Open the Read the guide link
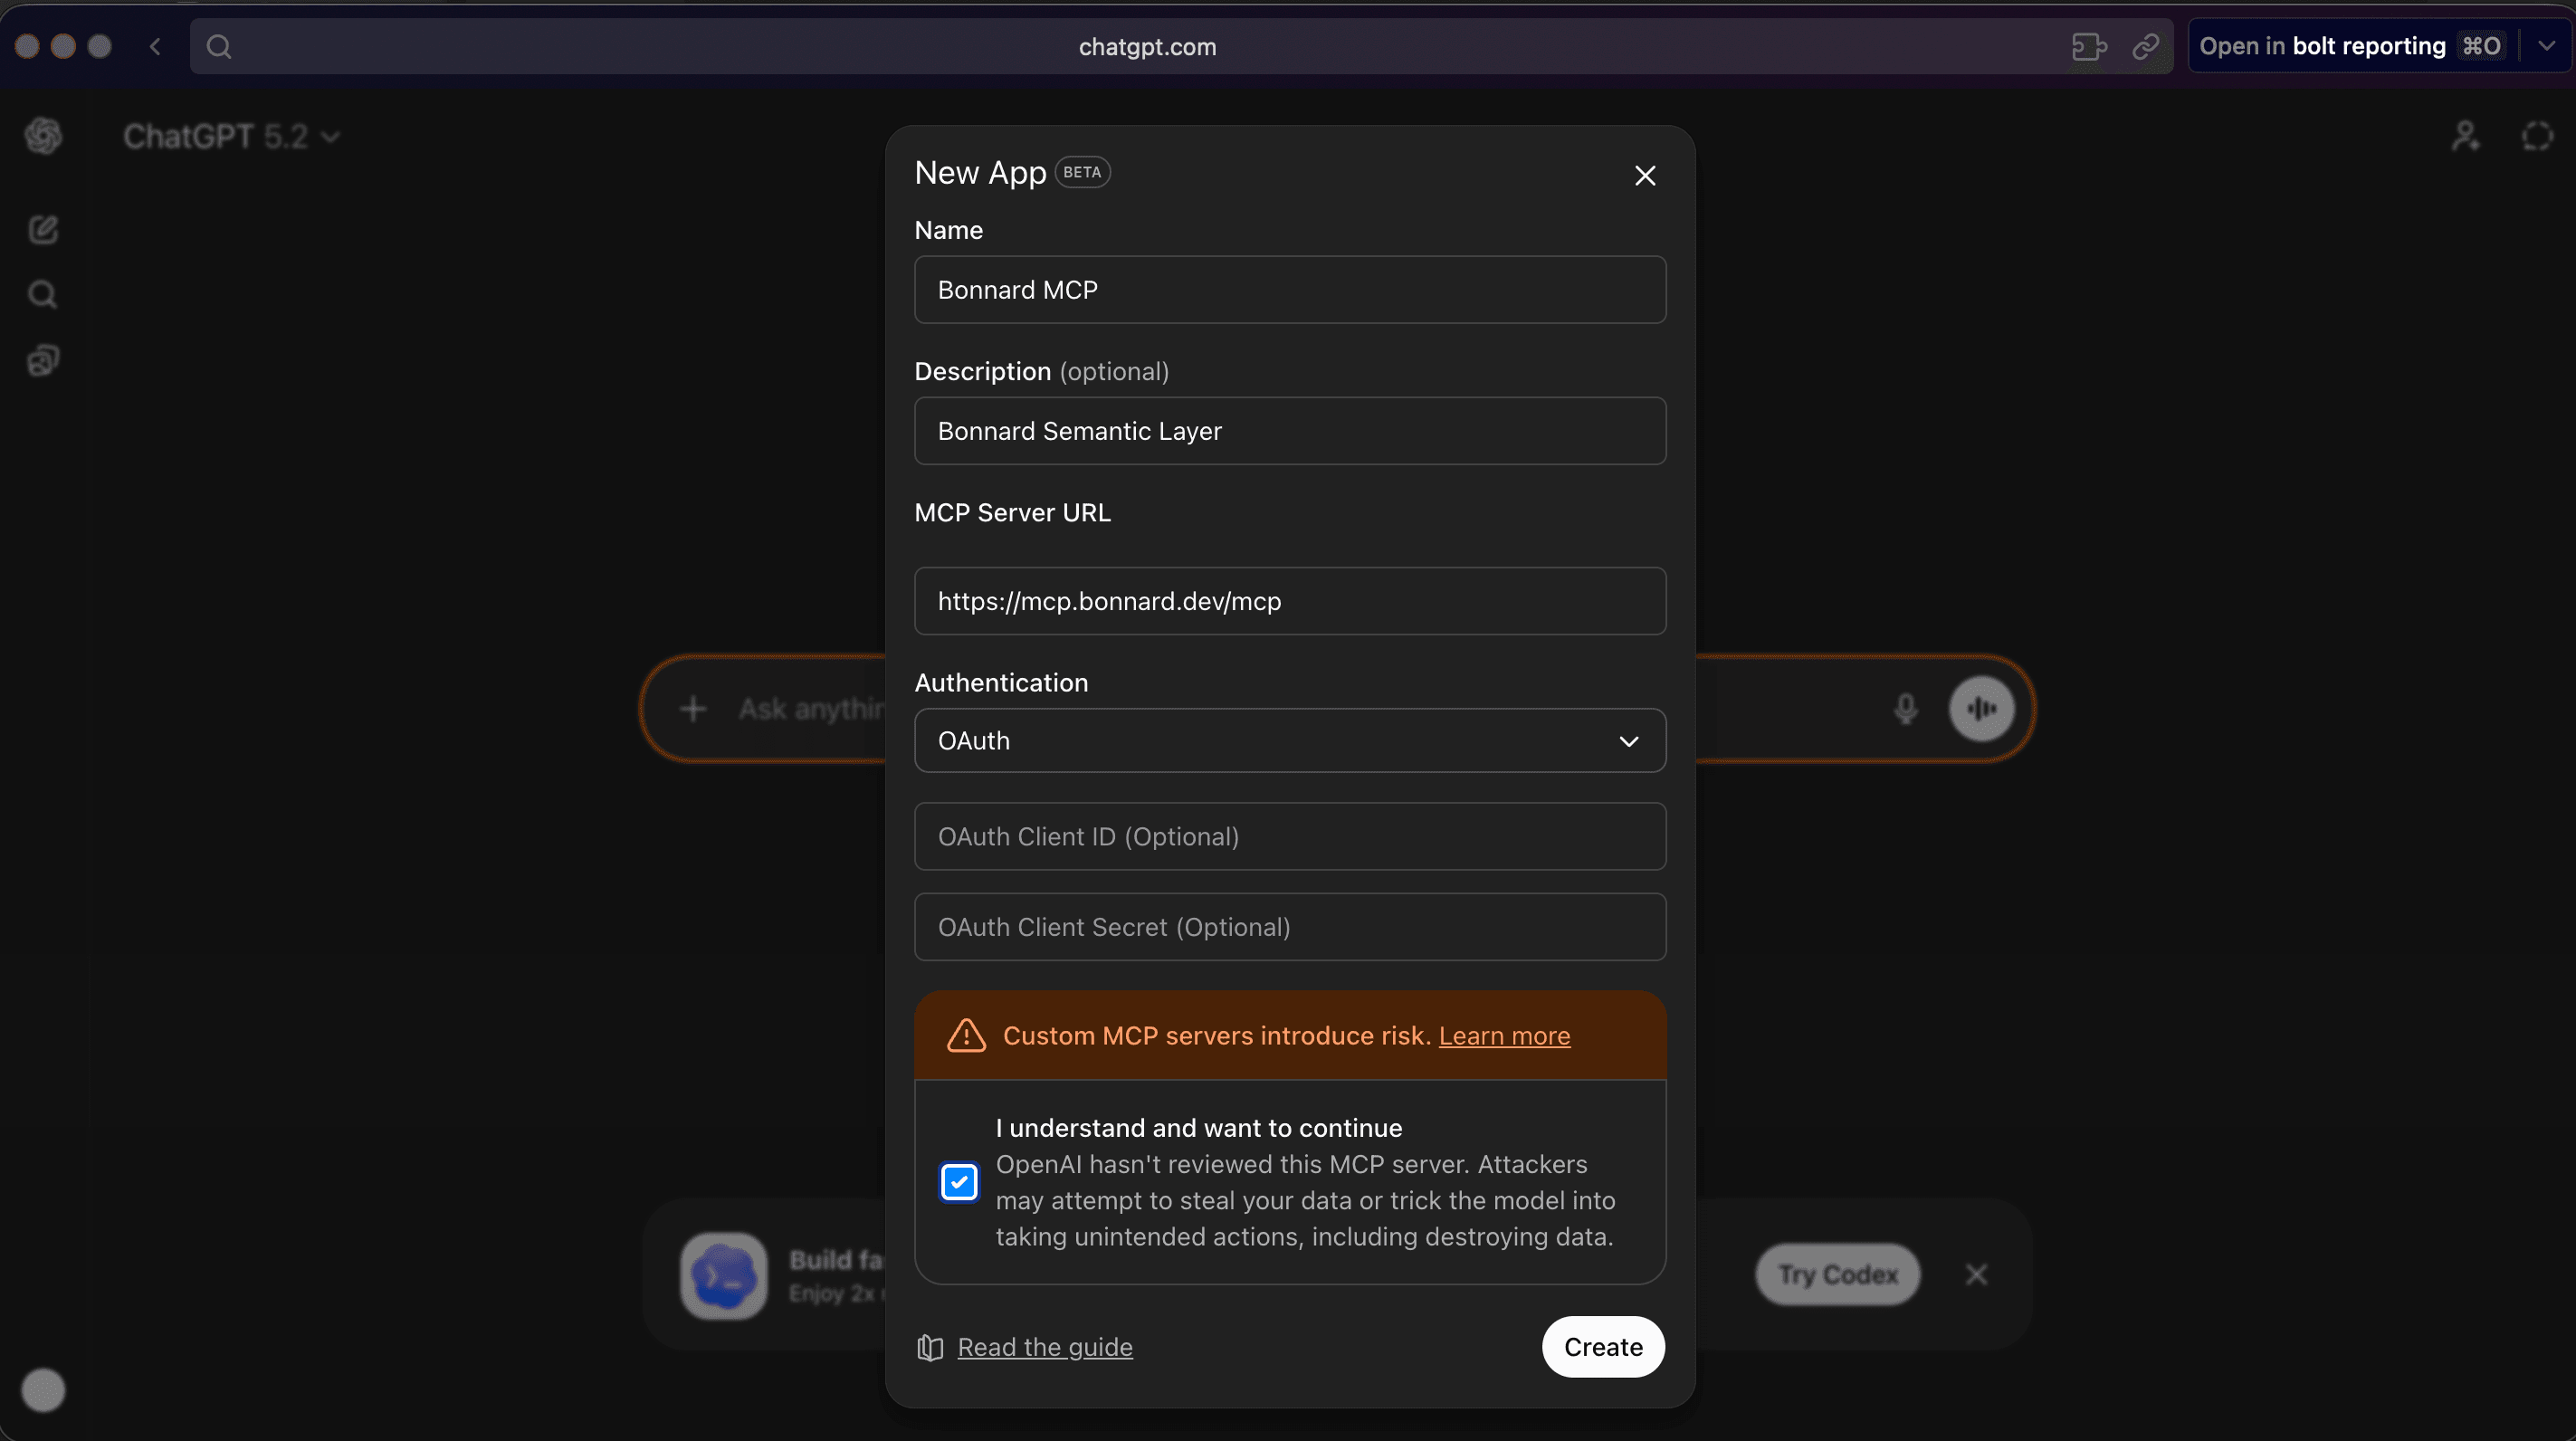2576x1441 pixels. 1044,1347
